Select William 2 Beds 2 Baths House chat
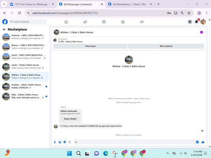The image size is (211, 158). coord(25,77)
